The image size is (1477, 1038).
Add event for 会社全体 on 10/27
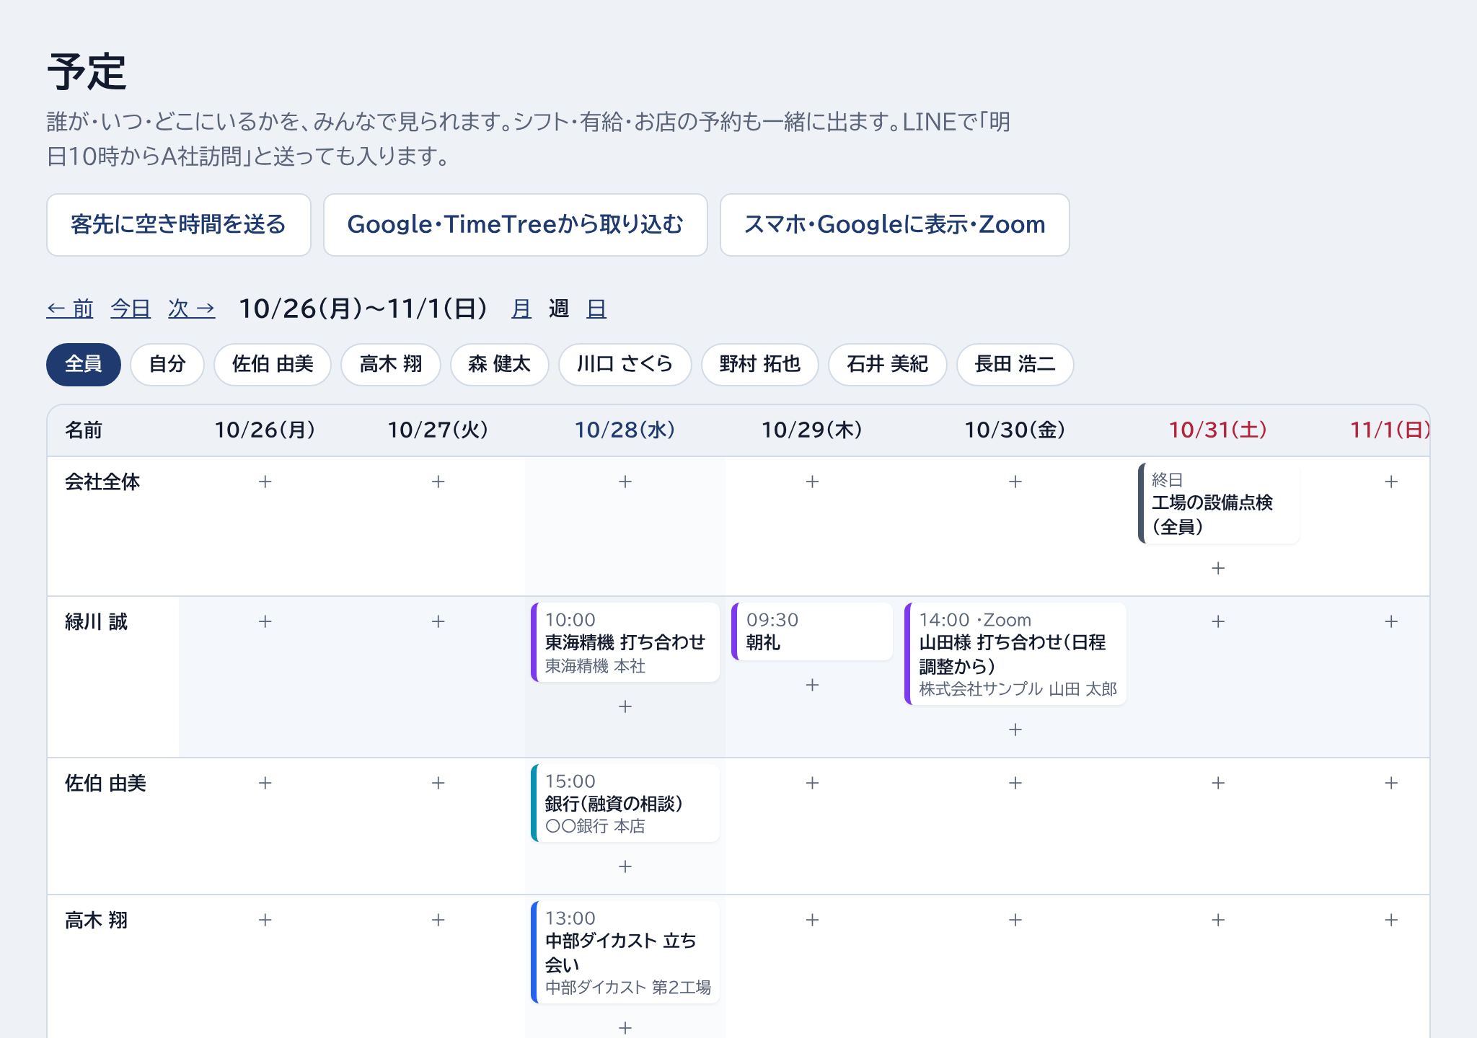[x=438, y=482]
